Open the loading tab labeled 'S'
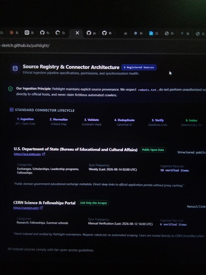 click(60, 33)
